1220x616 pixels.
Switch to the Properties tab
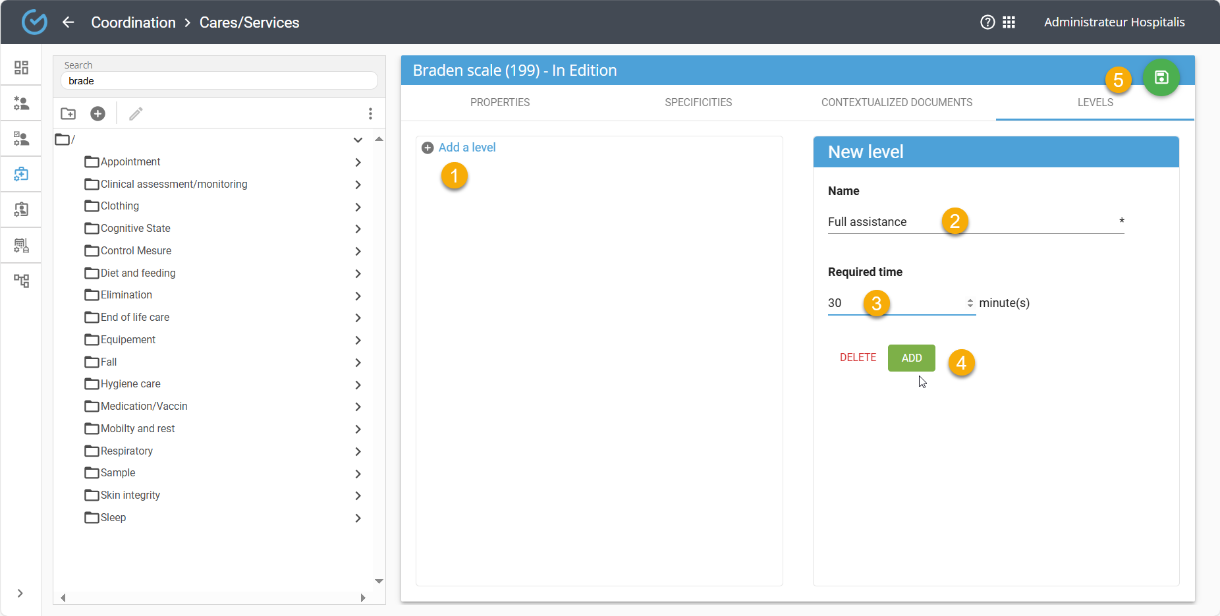pyautogui.click(x=499, y=103)
